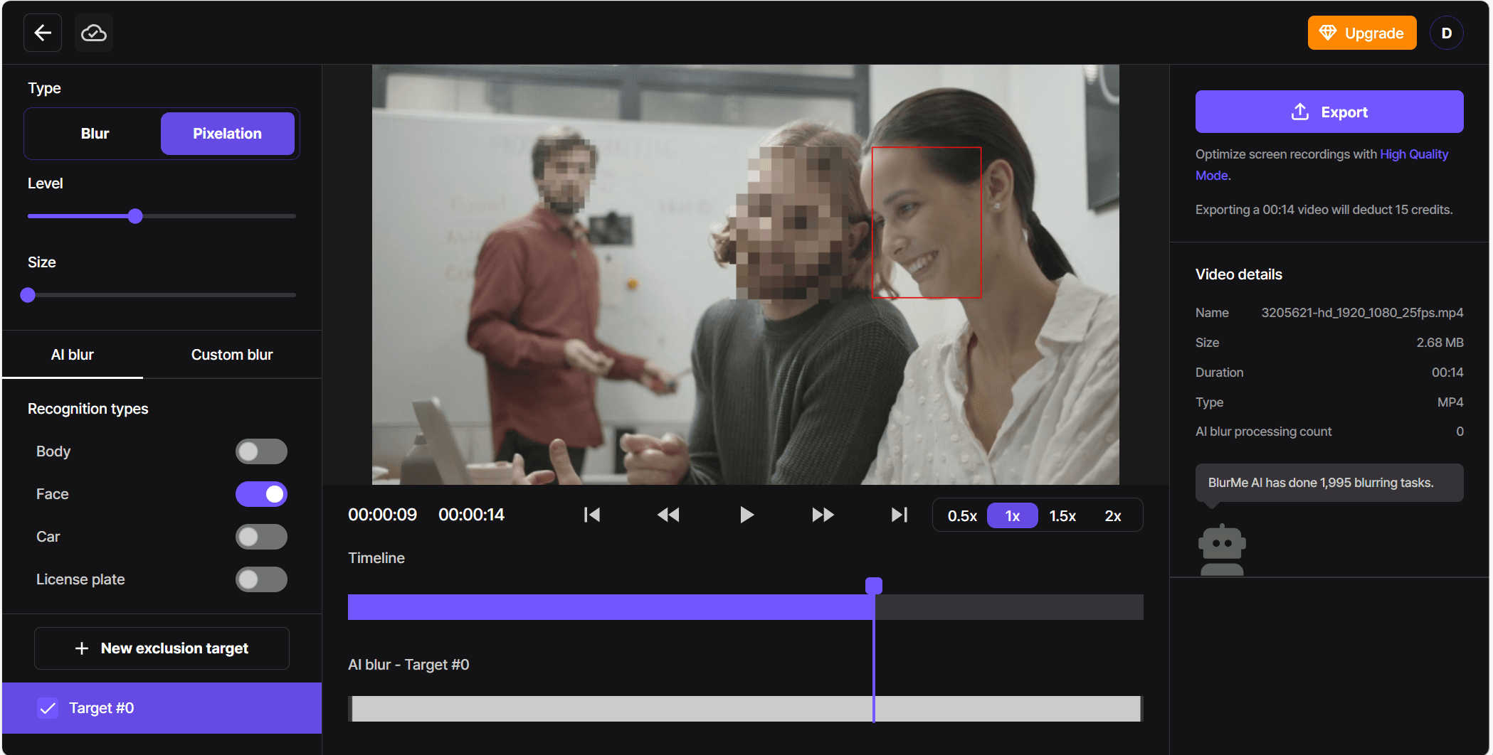Turn off Face recognition
Viewport: 1493px width, 755px height.
(x=261, y=493)
